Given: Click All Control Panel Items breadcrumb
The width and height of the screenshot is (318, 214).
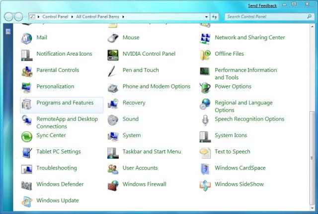Looking at the screenshot, I should tap(97, 16).
